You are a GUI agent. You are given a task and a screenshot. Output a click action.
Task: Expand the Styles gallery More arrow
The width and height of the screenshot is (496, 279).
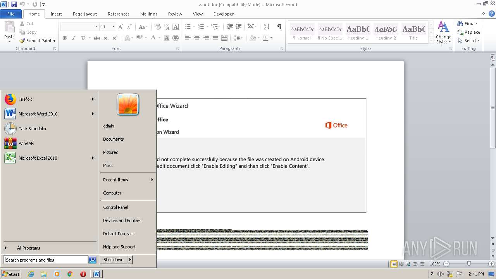tap(431, 40)
